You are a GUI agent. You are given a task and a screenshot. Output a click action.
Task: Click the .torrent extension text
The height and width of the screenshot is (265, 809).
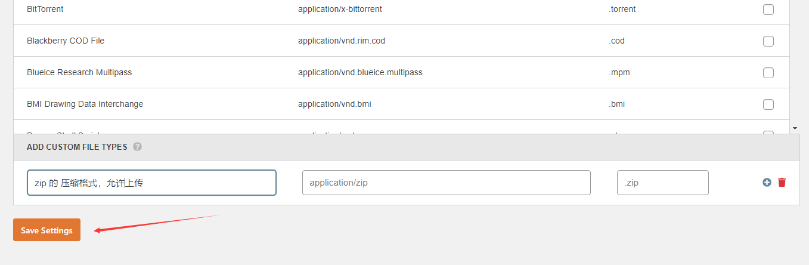click(x=622, y=10)
